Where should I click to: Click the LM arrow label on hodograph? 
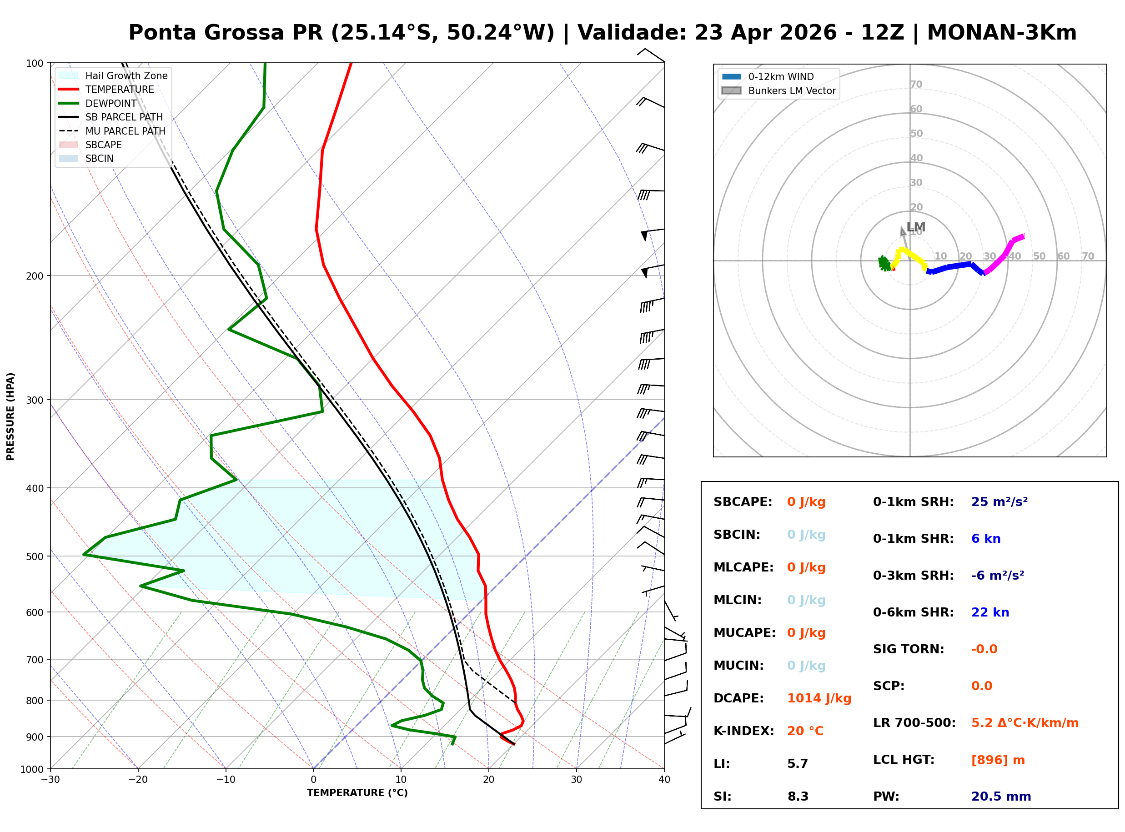pyautogui.click(x=915, y=227)
